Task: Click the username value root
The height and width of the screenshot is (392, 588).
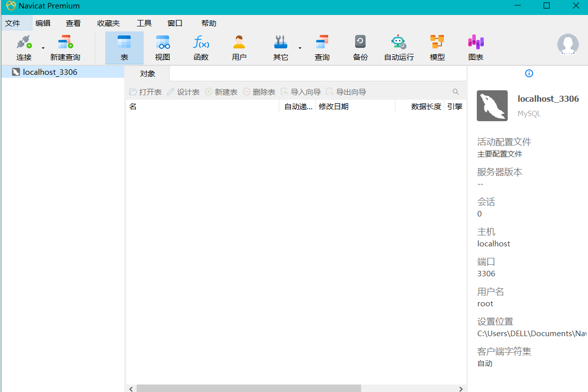Action: (485, 304)
